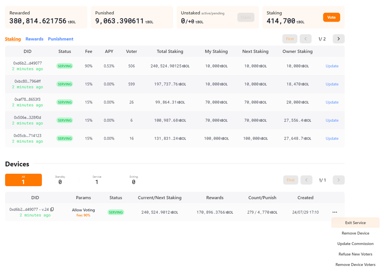The image size is (384, 275).
Task: Copy the device DID with copy icon
Action: [52, 209]
